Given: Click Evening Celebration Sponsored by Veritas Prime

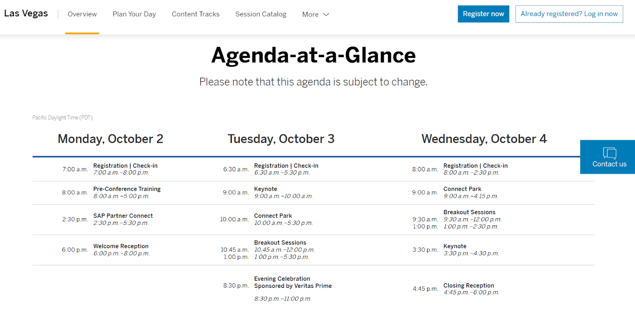Looking at the screenshot, I should pos(292,282).
